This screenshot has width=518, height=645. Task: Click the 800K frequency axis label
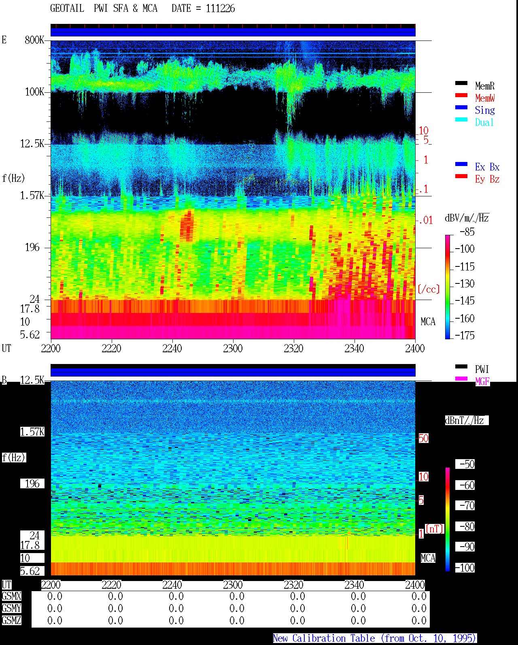pos(34,40)
